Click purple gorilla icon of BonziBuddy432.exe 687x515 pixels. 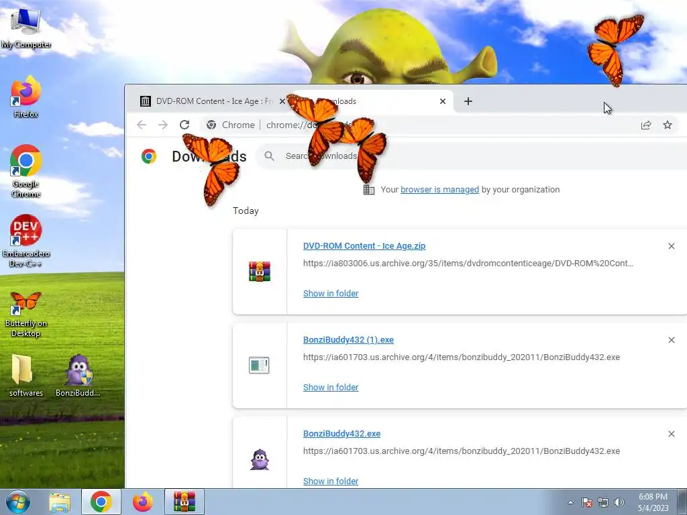click(260, 459)
